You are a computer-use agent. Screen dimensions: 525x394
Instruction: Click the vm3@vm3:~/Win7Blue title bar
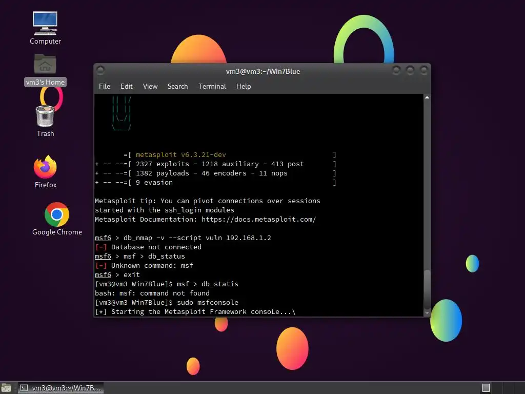click(x=263, y=71)
